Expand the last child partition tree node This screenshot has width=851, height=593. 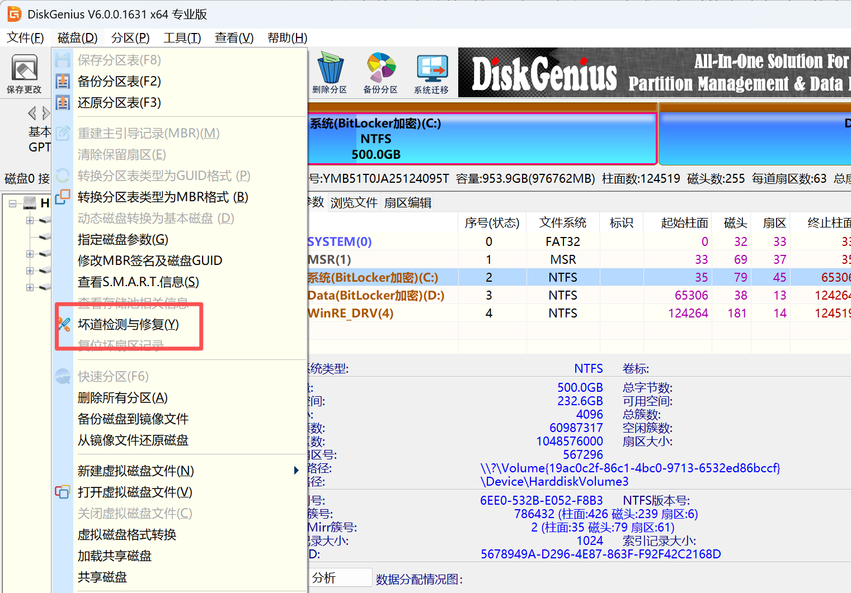tap(30, 287)
